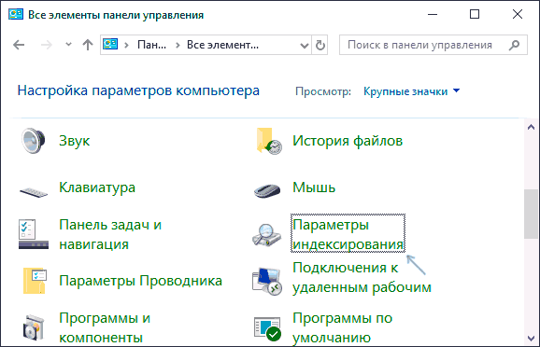Open the Крупные значки view dropdown

[x=412, y=91]
